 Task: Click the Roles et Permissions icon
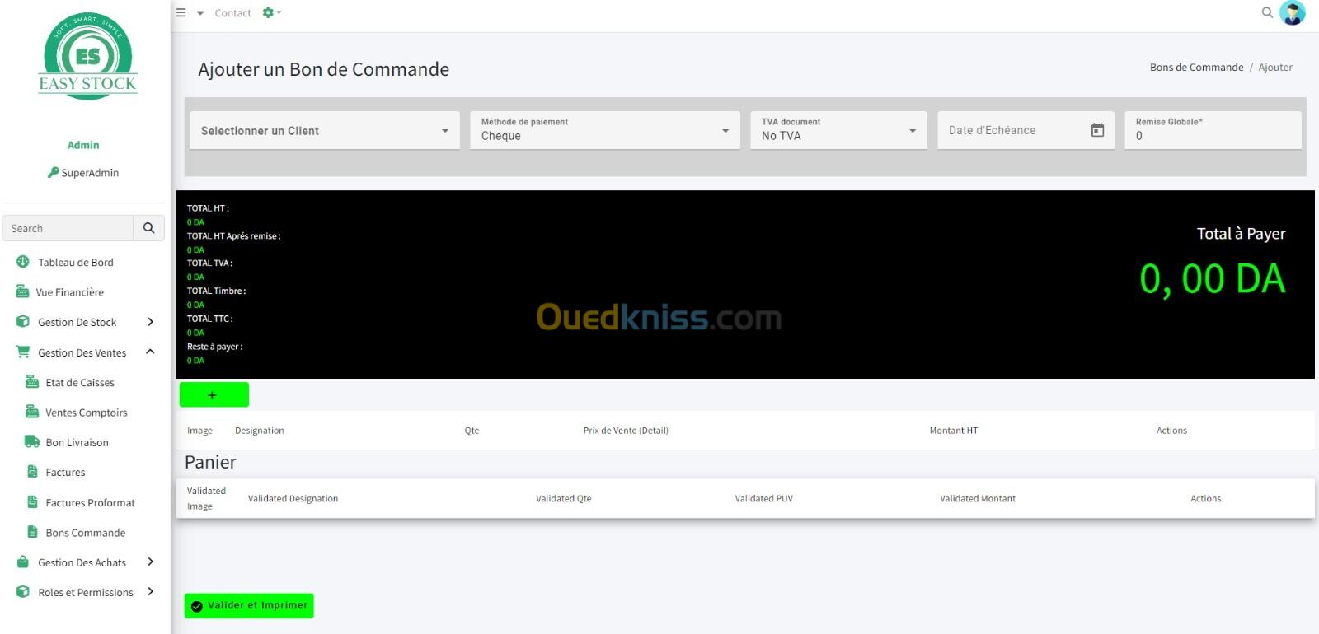coord(23,591)
